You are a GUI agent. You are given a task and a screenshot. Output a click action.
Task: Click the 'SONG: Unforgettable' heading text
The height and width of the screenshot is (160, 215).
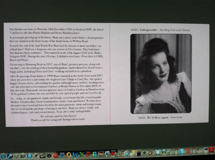(160, 30)
